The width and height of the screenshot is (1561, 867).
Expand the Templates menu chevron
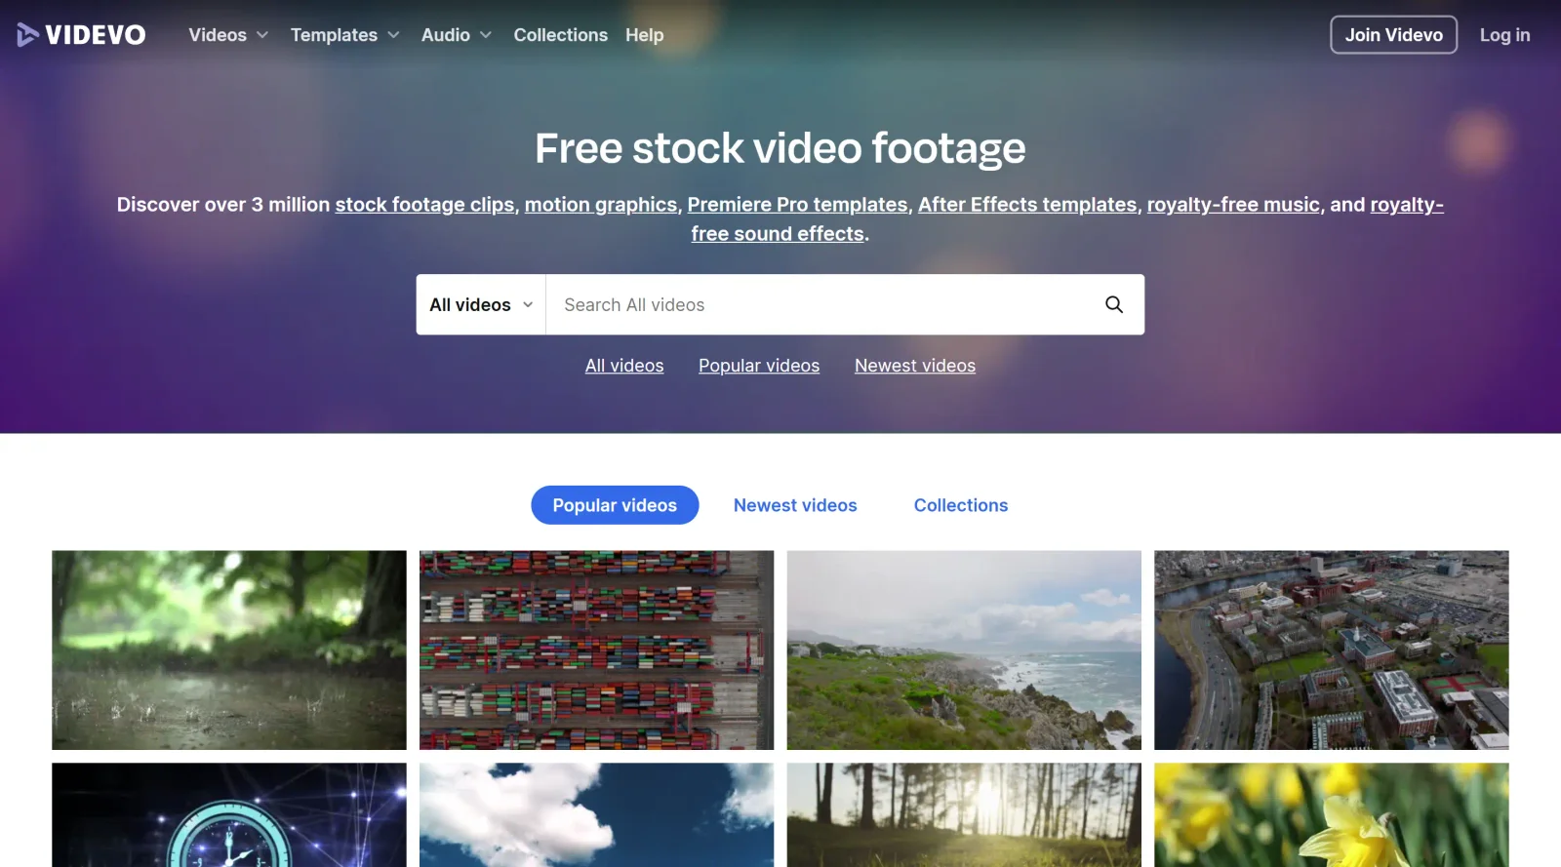point(394,35)
